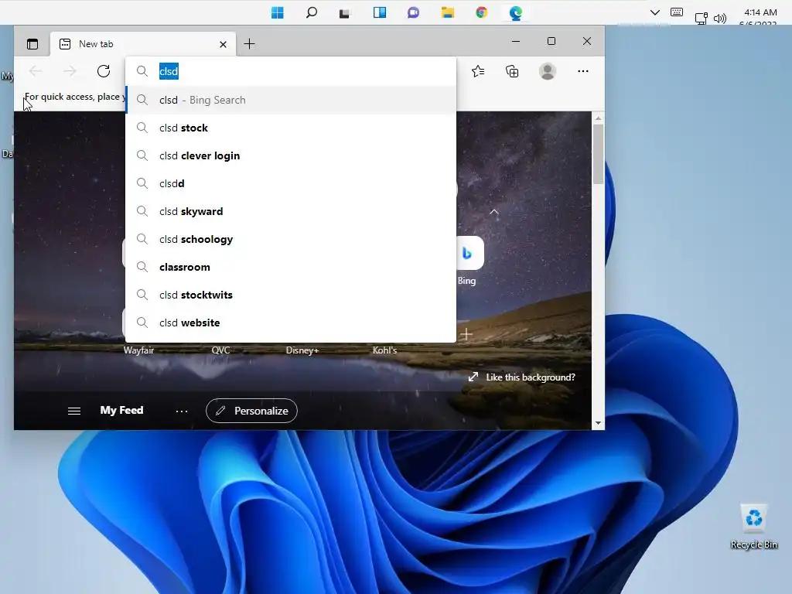792x594 pixels.
Task: Open network status in system tray
Action: pos(701,19)
